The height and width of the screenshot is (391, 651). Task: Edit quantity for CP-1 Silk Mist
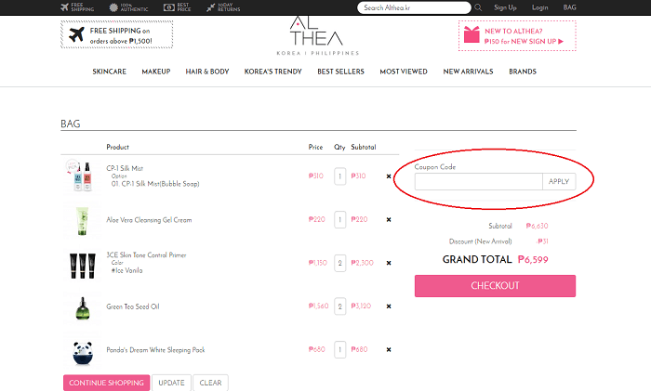click(x=340, y=176)
